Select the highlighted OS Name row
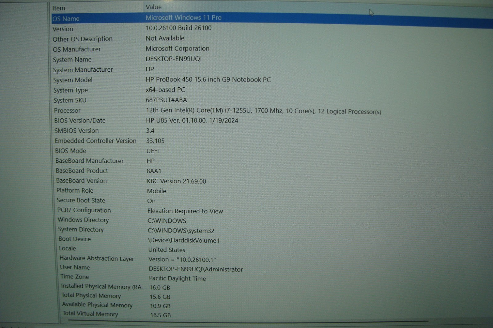493x328 pixels. [x=66, y=19]
